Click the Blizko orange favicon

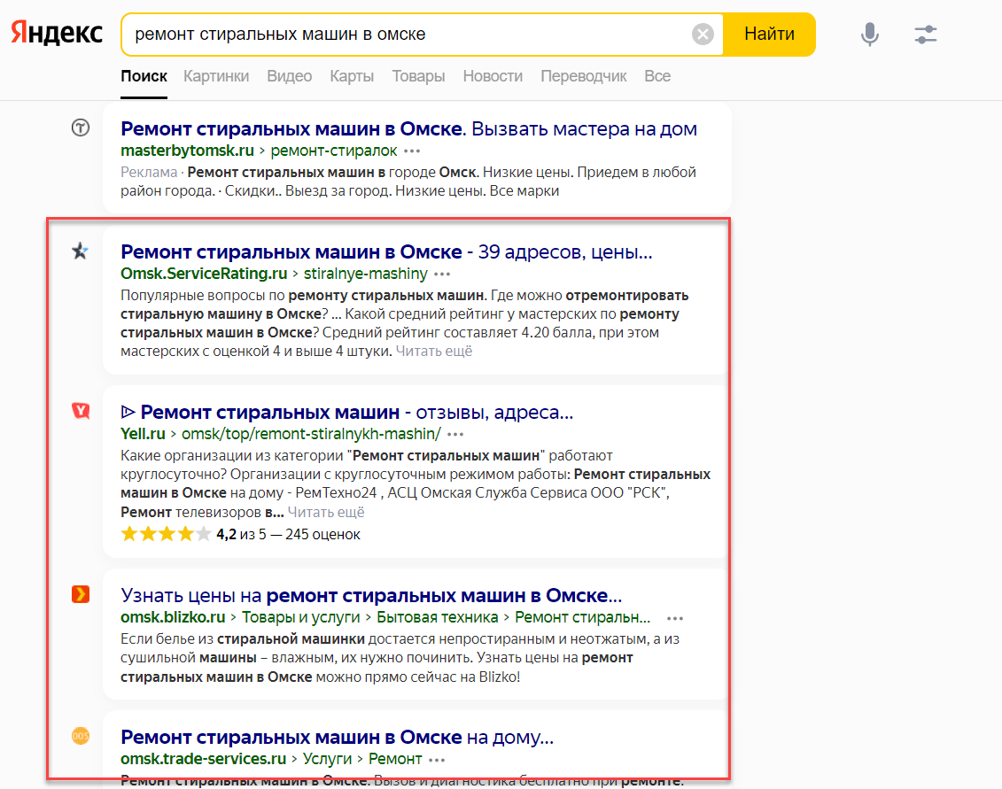pyautogui.click(x=81, y=594)
